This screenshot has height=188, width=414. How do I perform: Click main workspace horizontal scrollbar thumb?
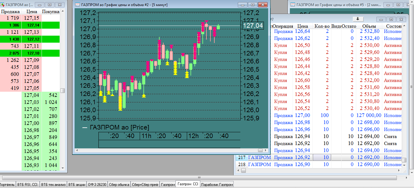(x=199, y=178)
